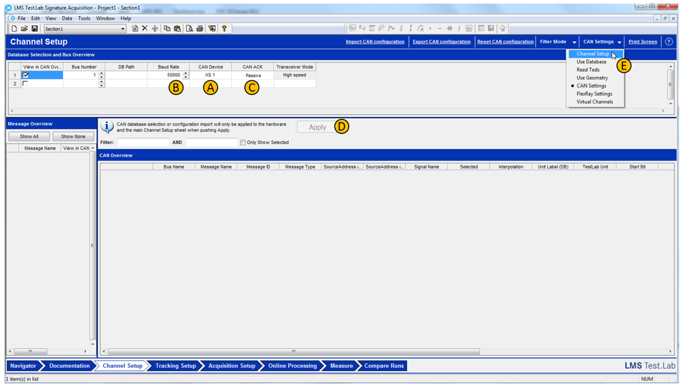Click the minus sign icon in the processing toolbar

click(x=440, y=28)
